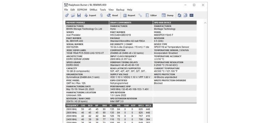This screenshot has width=270, height=123.
Task: Click the Montage Technology manufacturer value
Action: point(165,29)
